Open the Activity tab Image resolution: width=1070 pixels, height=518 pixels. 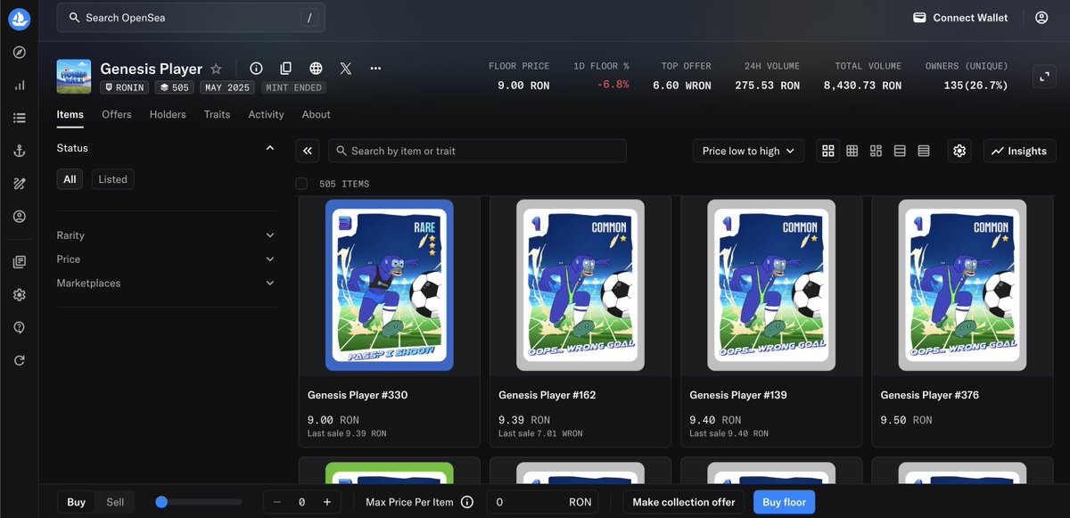click(x=266, y=114)
